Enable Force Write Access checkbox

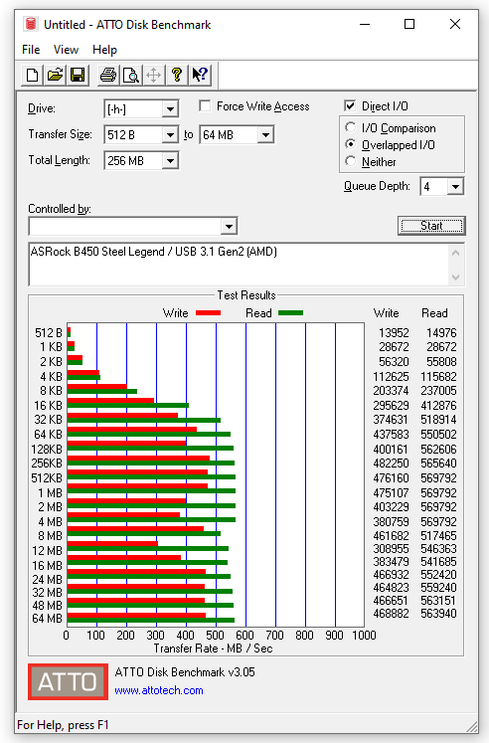(x=205, y=106)
